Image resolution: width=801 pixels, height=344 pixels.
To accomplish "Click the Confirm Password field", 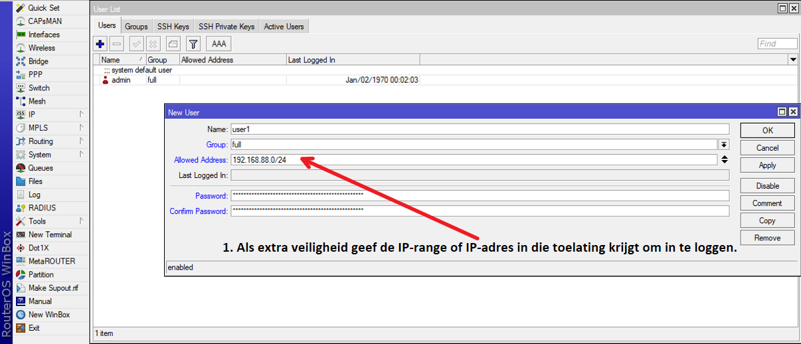I will point(480,211).
